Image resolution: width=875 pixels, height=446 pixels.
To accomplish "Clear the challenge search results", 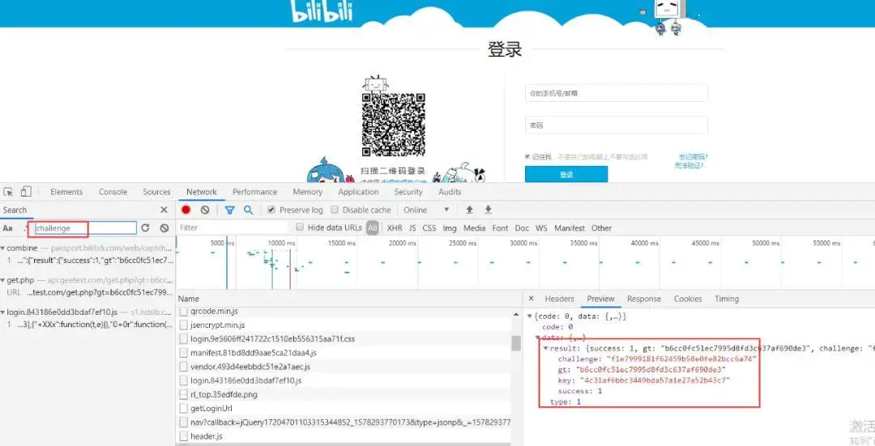I will pyautogui.click(x=164, y=227).
